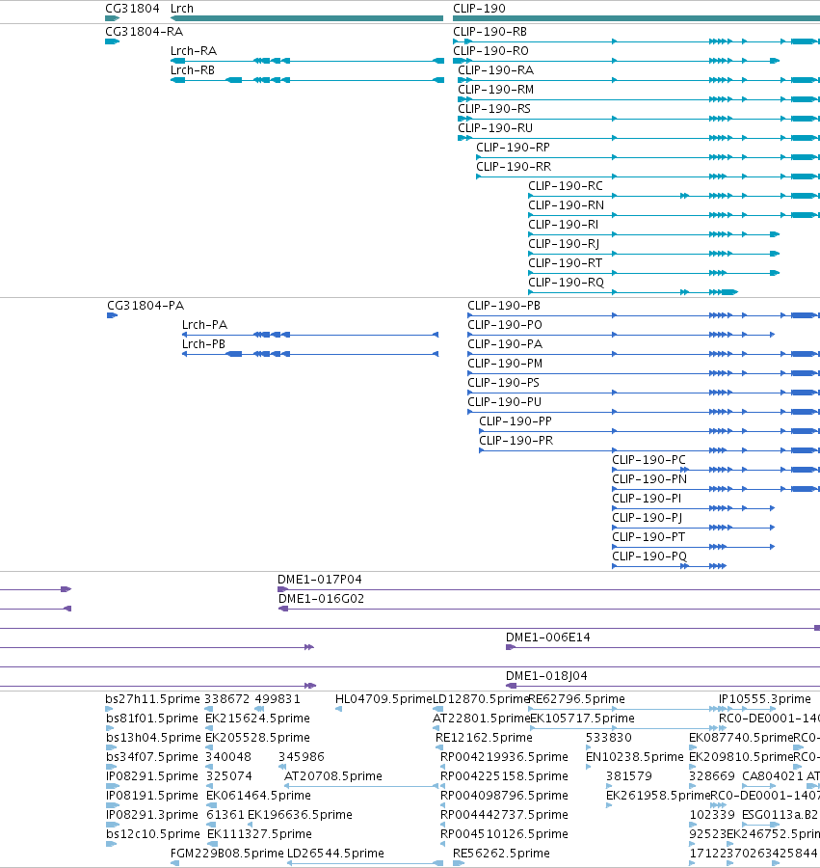Select the CG31804-PA protein label
The height and width of the screenshot is (868, 820).
[x=145, y=306]
